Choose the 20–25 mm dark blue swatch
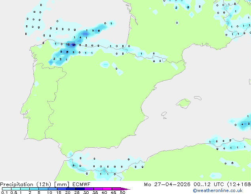This screenshot has height=194, width=251. pyautogui.click(x=71, y=189)
